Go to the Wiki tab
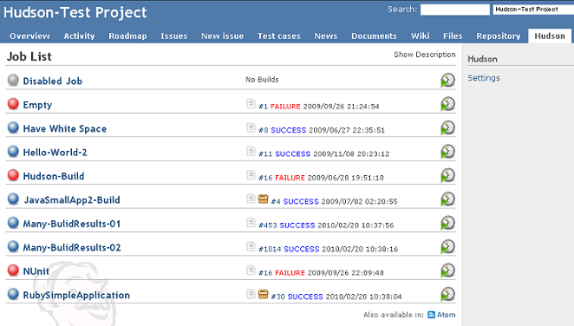The image size is (574, 326). coord(420,36)
